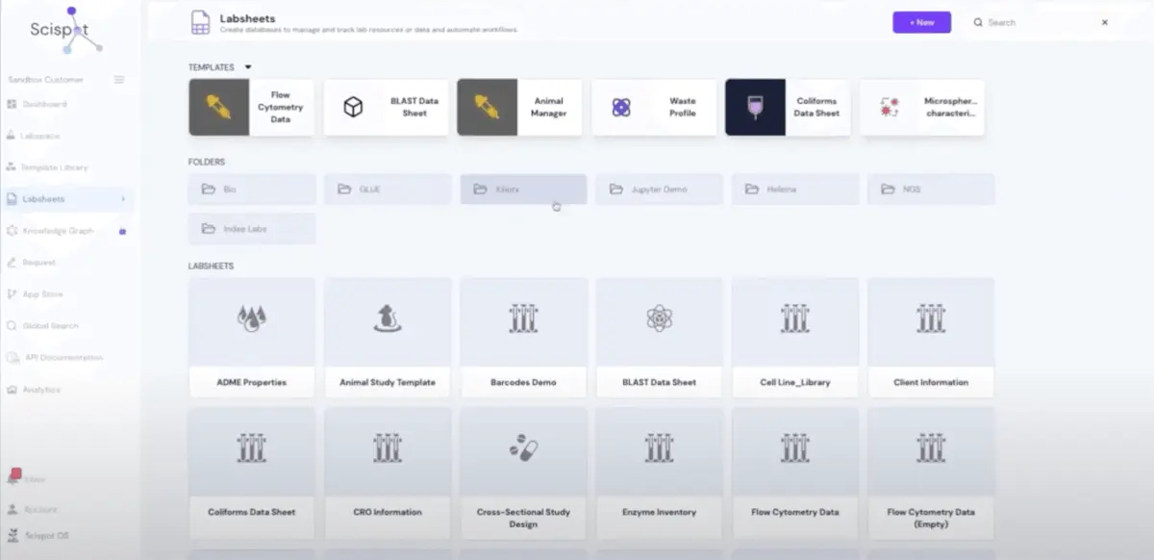Open the GLUE folder
This screenshot has width=1154, height=560.
coord(388,190)
